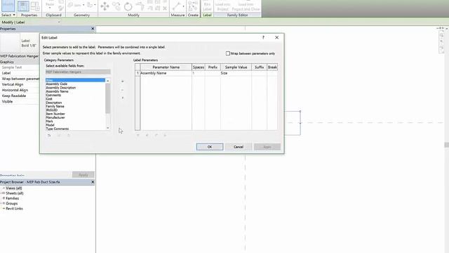The image size is (449, 253).
Task: Click the Clipboard panel title
Action: click(53, 15)
